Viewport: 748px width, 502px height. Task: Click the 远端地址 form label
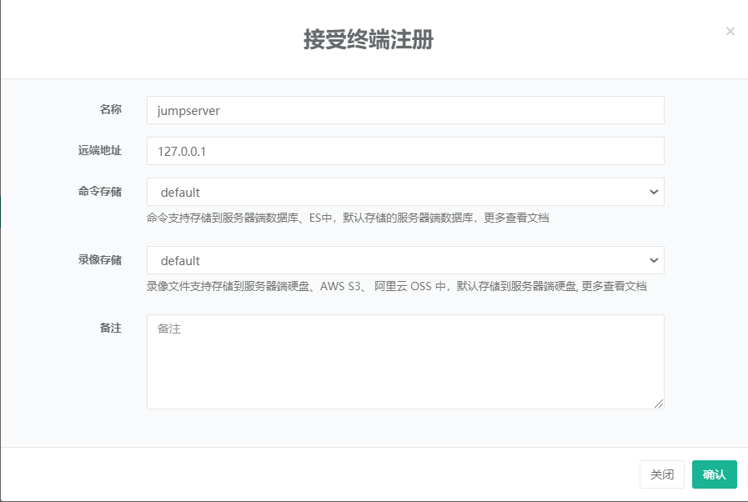tap(101, 150)
